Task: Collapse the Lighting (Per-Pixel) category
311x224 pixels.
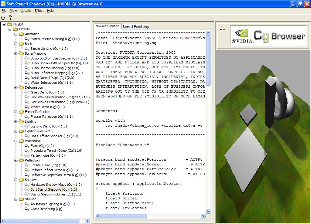Action: [16, 131]
